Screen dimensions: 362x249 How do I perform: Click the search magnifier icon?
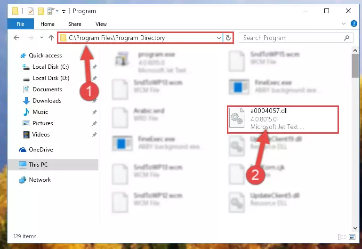tap(346, 38)
